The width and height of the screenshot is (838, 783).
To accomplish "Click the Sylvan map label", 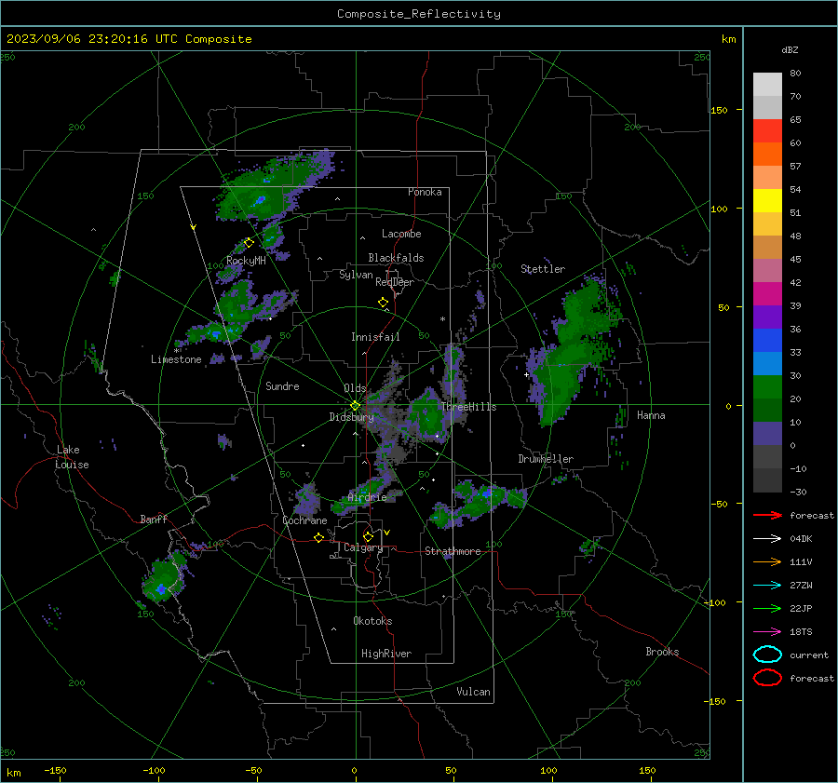I will (x=356, y=275).
